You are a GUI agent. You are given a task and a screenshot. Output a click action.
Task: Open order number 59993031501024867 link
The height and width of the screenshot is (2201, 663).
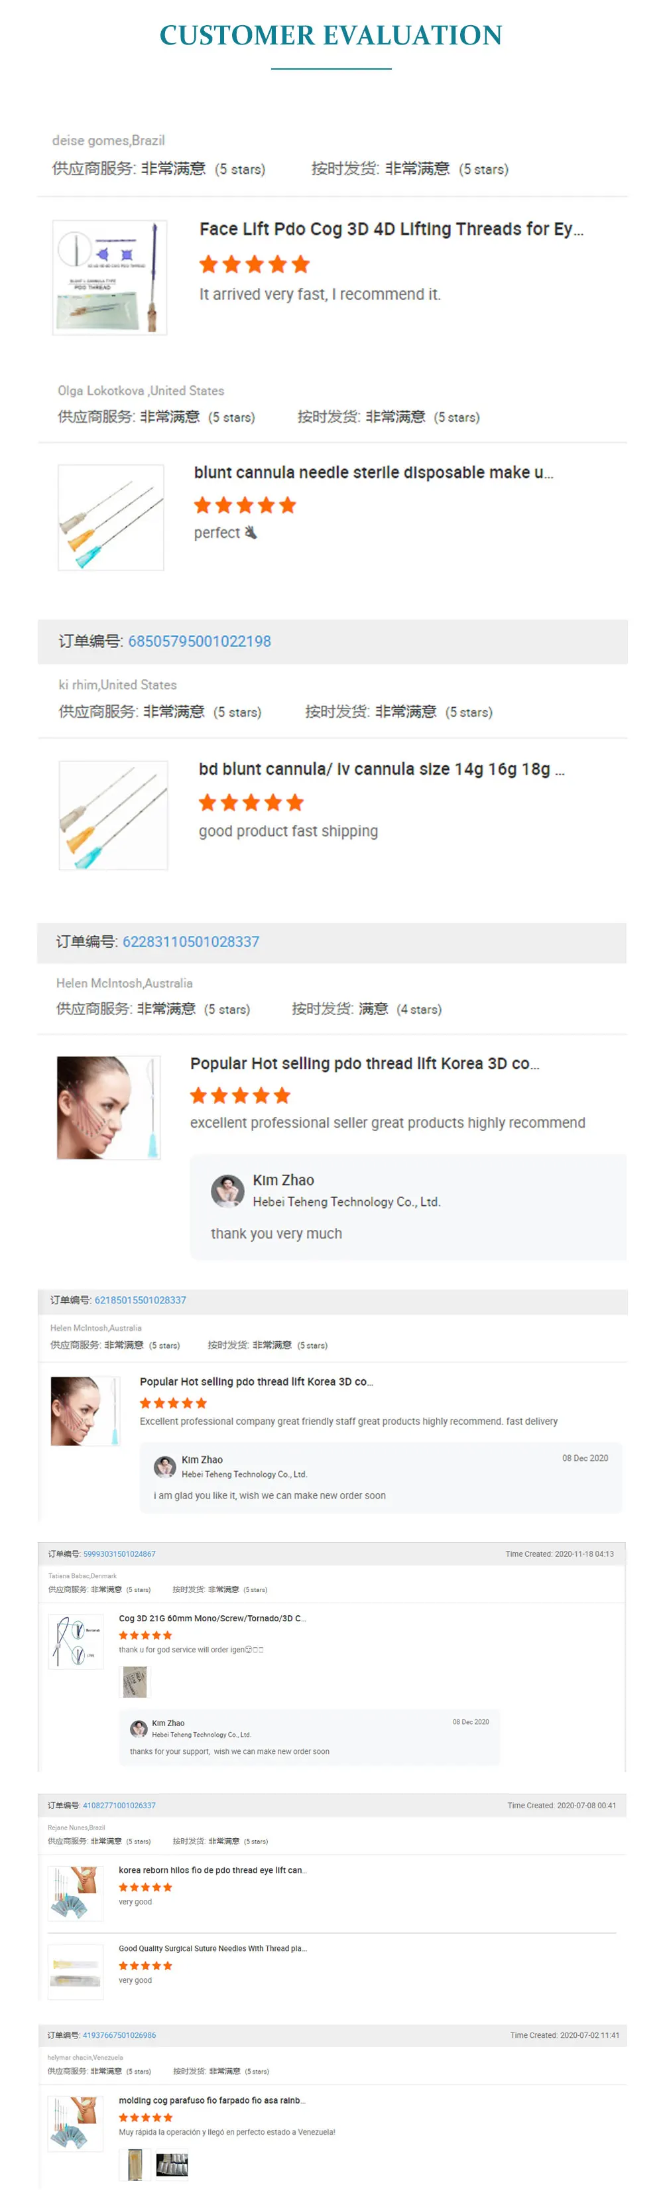click(119, 1554)
